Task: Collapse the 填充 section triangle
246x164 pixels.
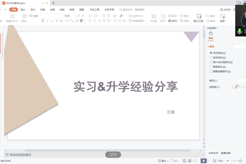Action: click(208, 46)
